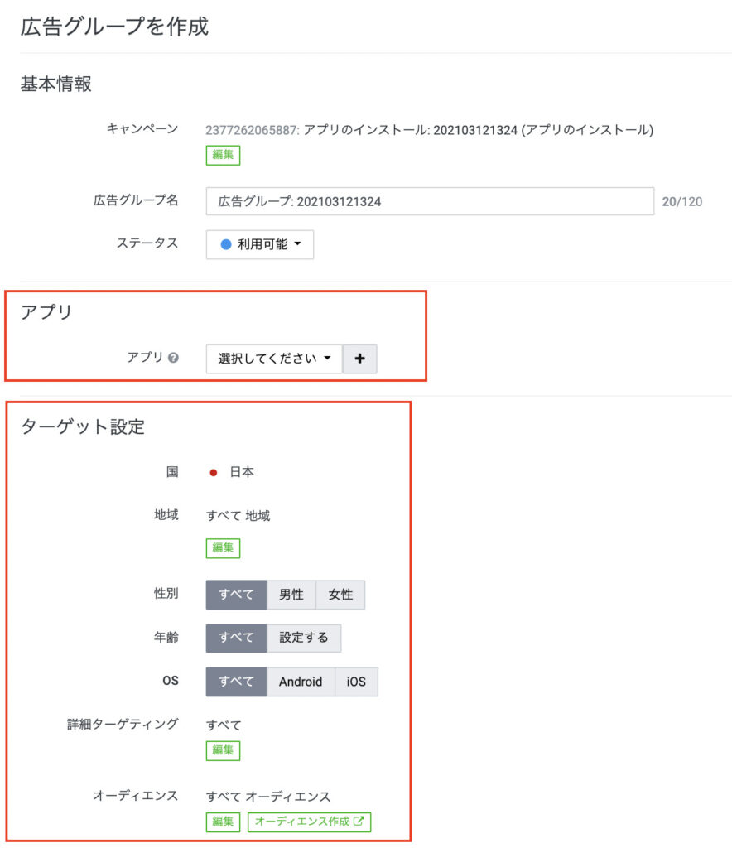732x848 pixels.
Task: Select 女性 for the 性別 targeting
Action: point(340,594)
